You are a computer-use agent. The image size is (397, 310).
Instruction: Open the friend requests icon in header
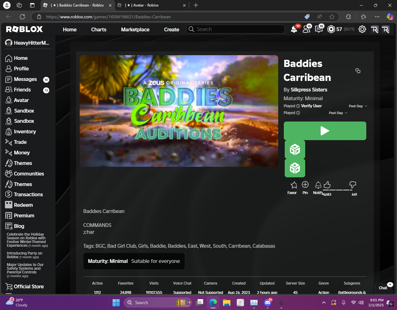coord(306,29)
